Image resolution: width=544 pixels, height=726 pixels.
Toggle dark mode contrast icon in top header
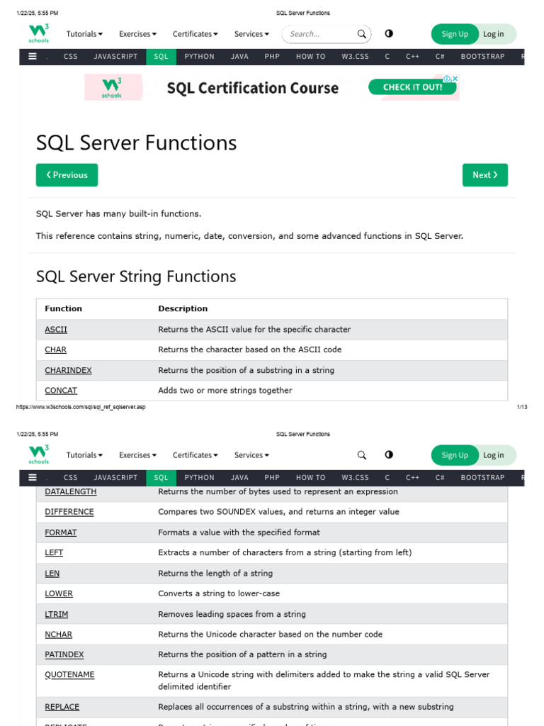(x=389, y=33)
